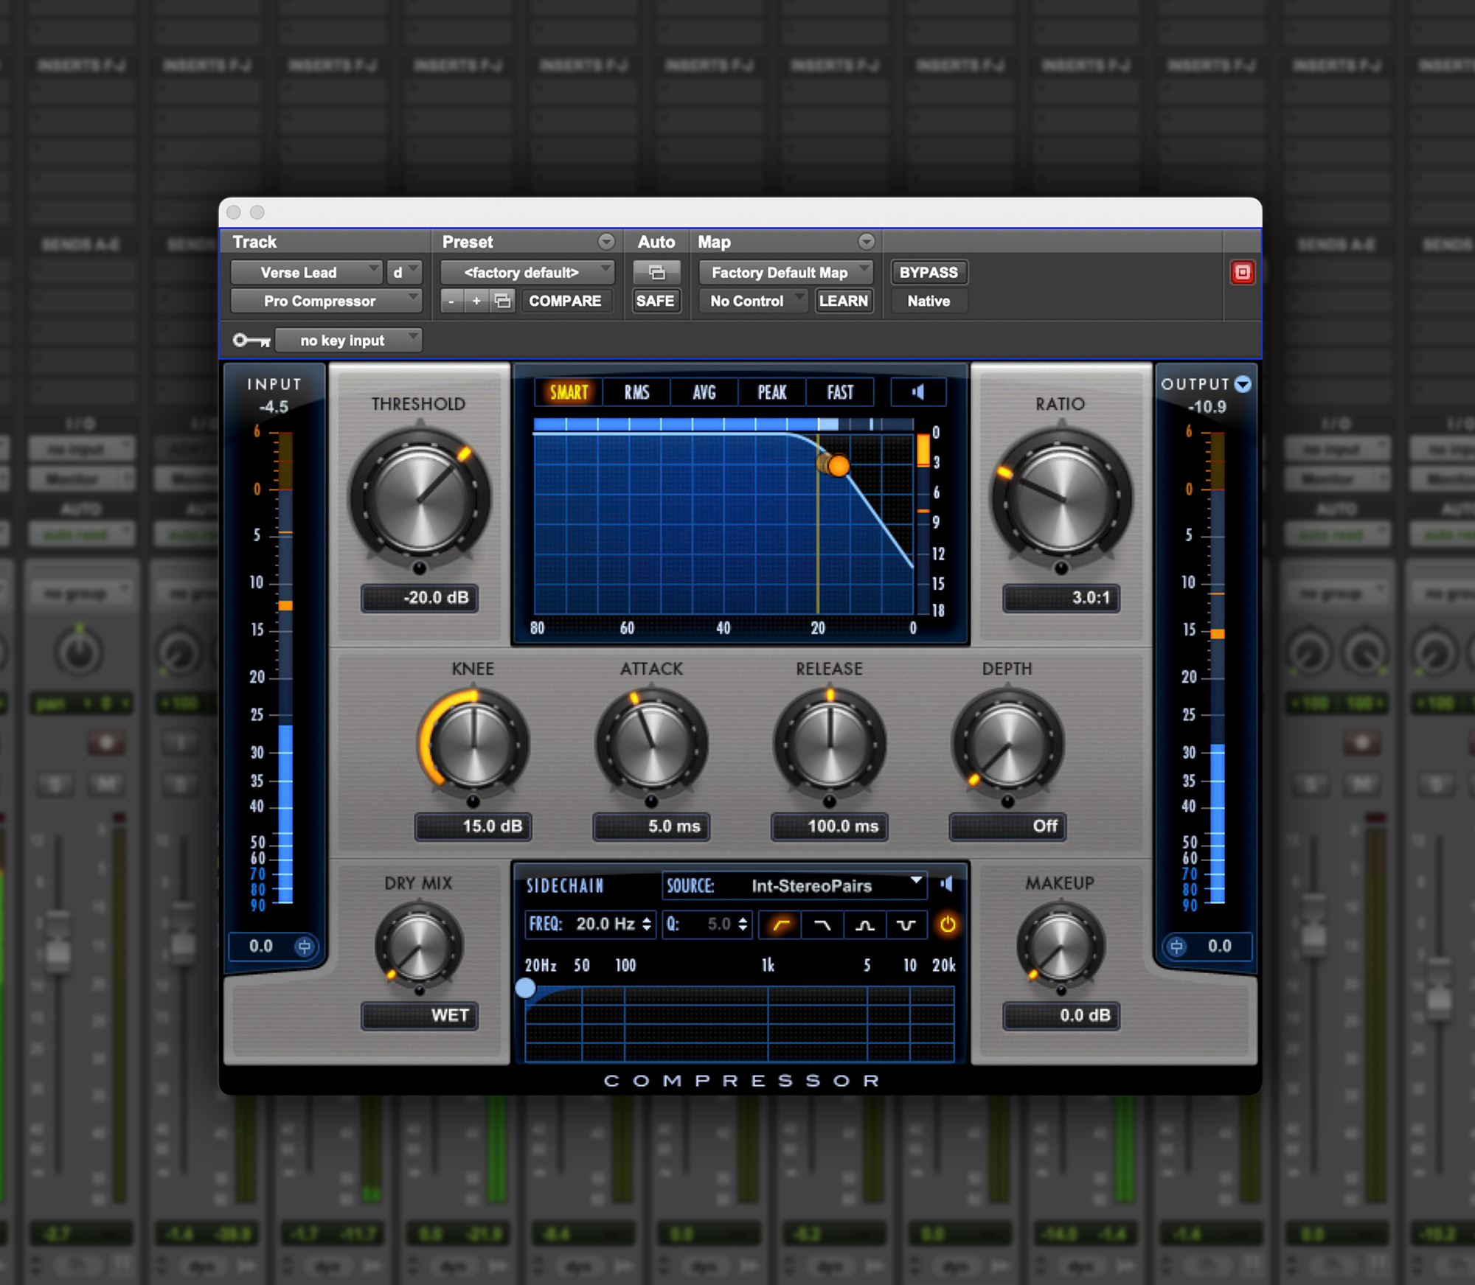
Task: Click the red target icon at top right
Action: click(x=1243, y=272)
